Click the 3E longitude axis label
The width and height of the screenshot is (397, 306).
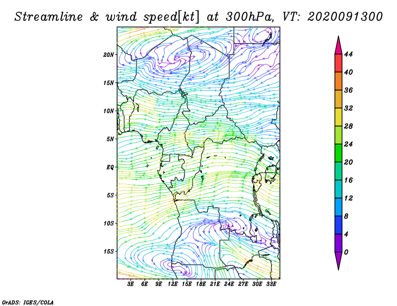tap(131, 284)
